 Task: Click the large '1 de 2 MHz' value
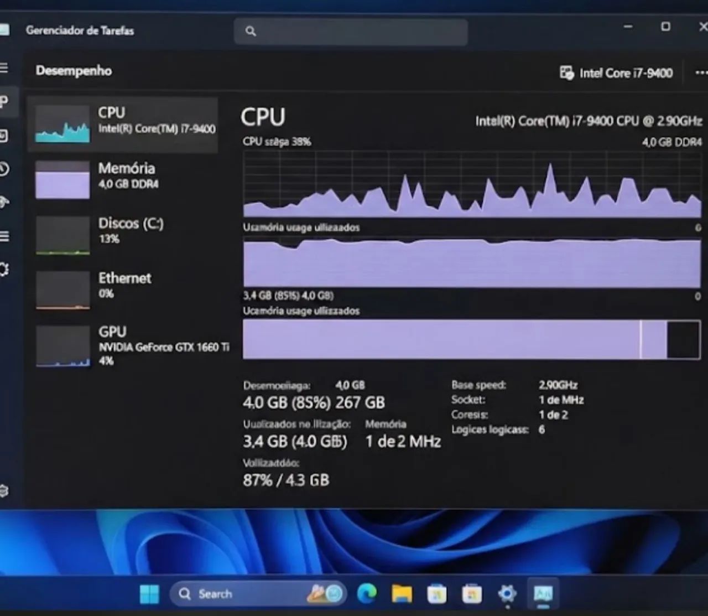(x=403, y=441)
